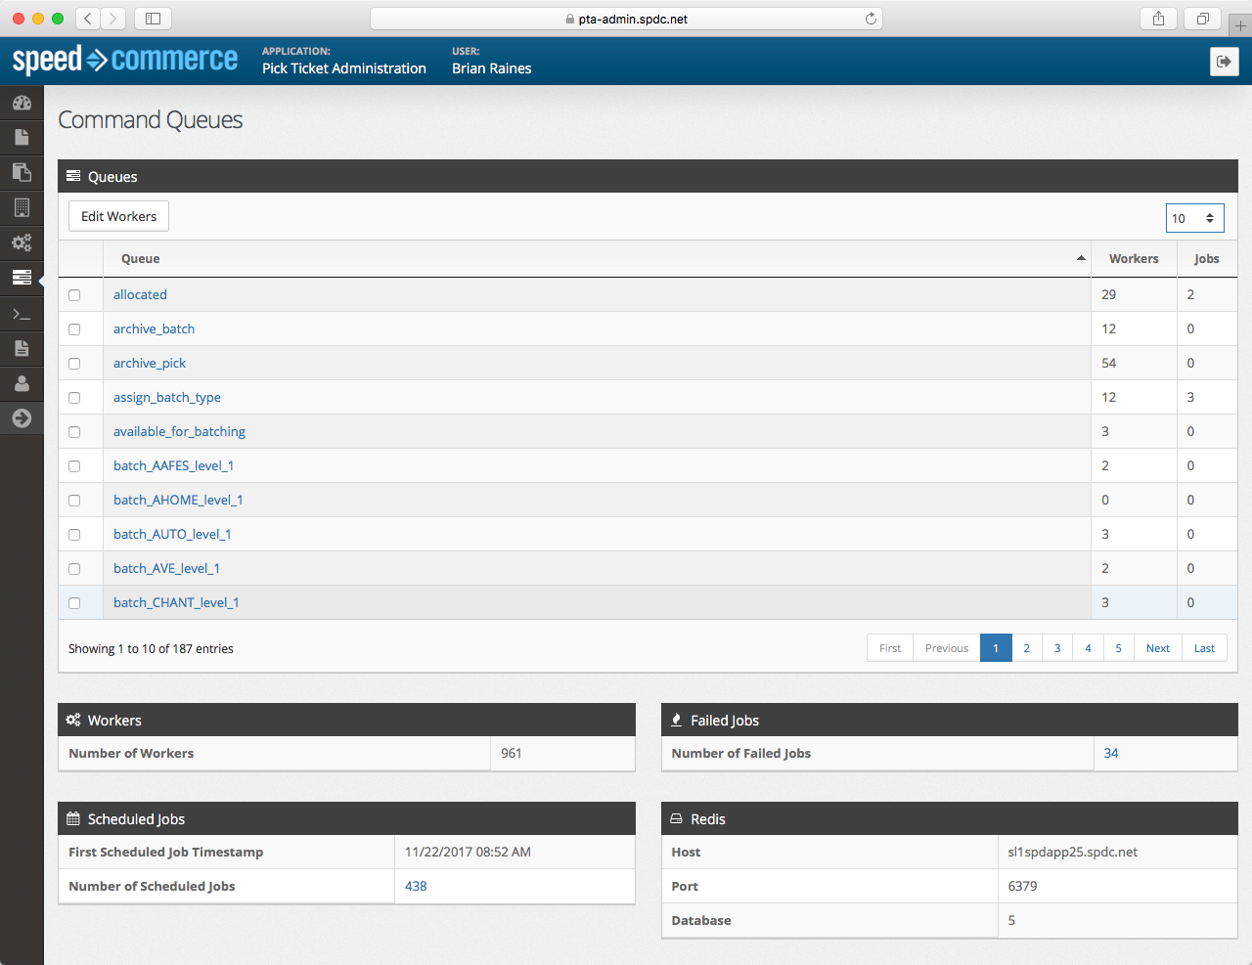Open the assign_batch_type queue link
The height and width of the screenshot is (965, 1252).
167,397
